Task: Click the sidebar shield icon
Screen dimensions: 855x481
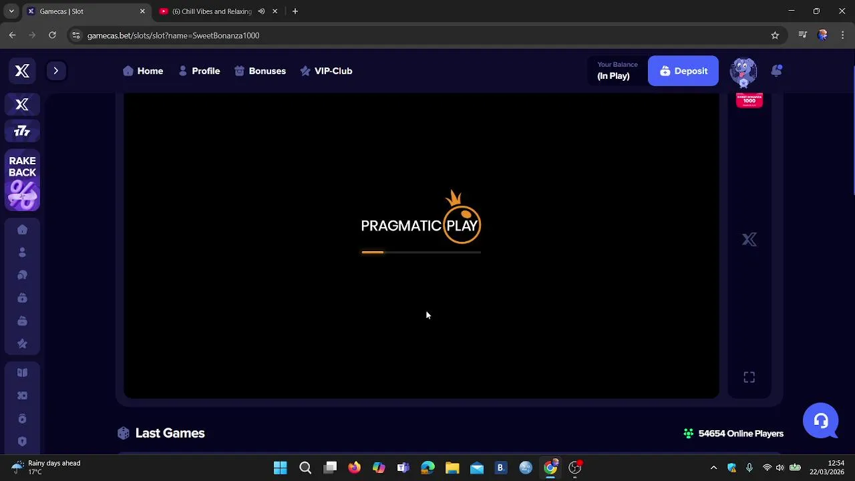Action: pos(22,442)
